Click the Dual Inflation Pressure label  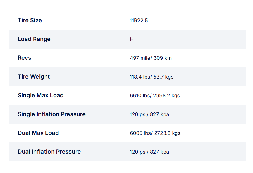pyautogui.click(x=49, y=152)
